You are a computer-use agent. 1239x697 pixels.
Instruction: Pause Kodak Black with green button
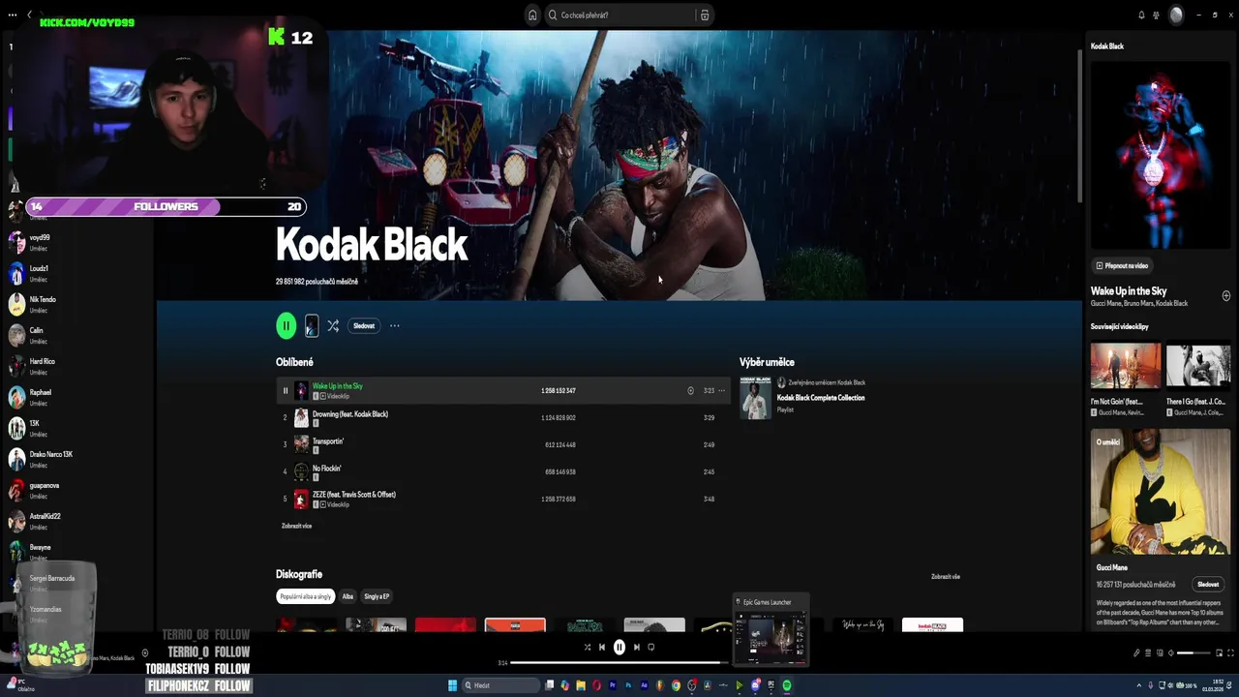click(287, 326)
